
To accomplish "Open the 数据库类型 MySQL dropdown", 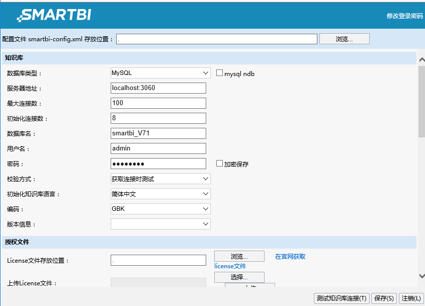I will pyautogui.click(x=160, y=73).
